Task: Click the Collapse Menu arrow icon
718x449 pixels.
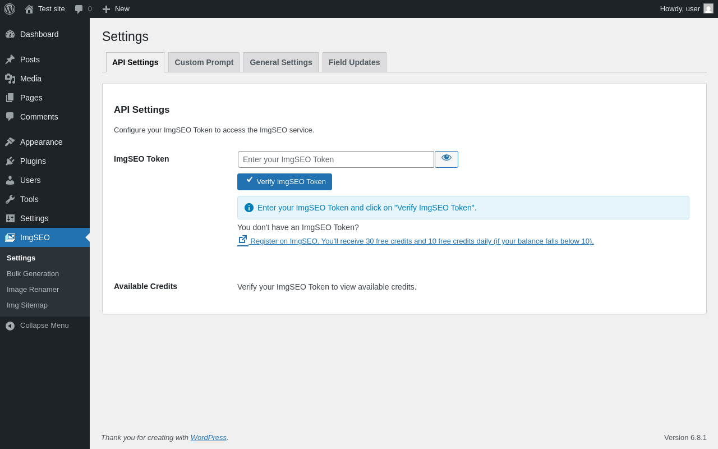Action: point(10,326)
